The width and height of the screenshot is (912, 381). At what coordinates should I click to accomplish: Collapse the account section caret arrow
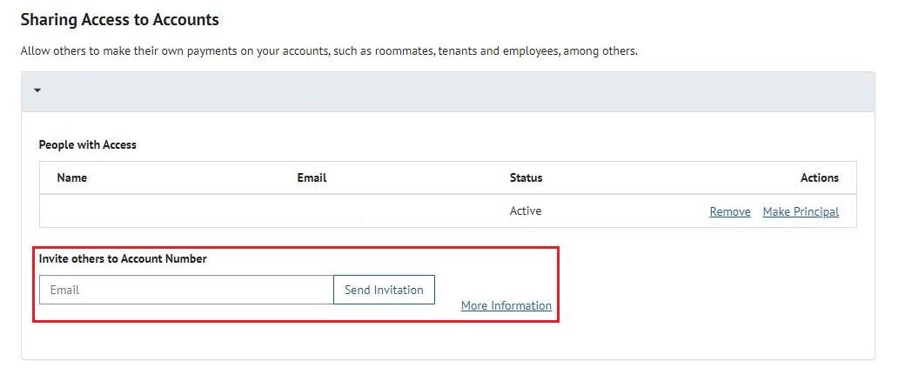point(37,90)
